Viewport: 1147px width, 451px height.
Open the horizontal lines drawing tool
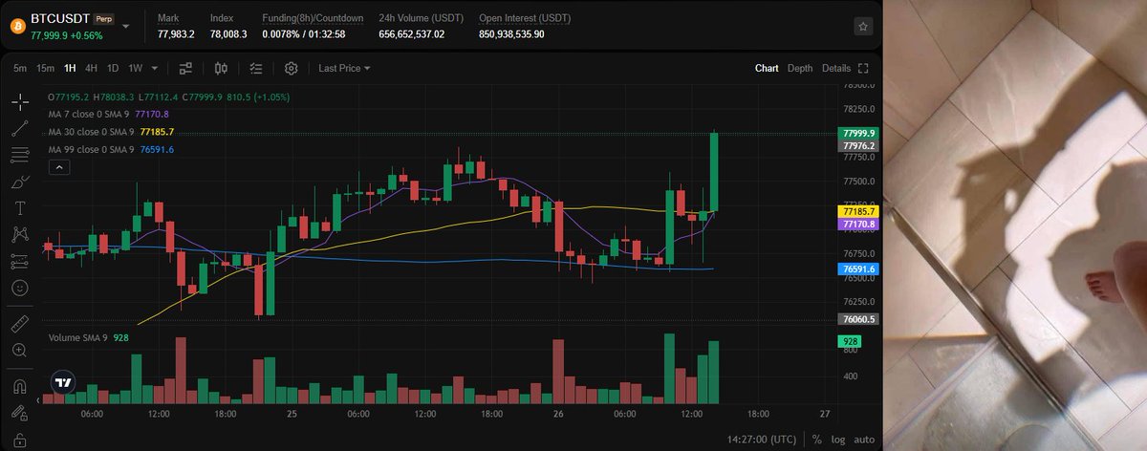(x=19, y=155)
